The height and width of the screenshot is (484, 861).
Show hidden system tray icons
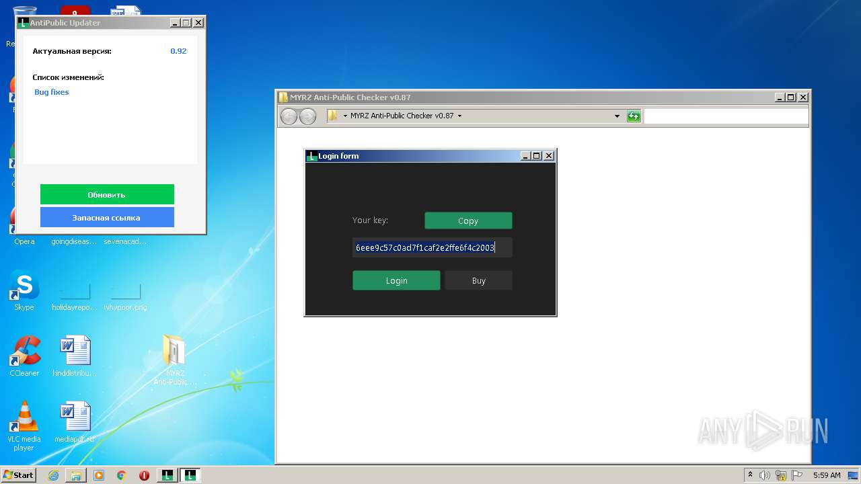pos(751,475)
